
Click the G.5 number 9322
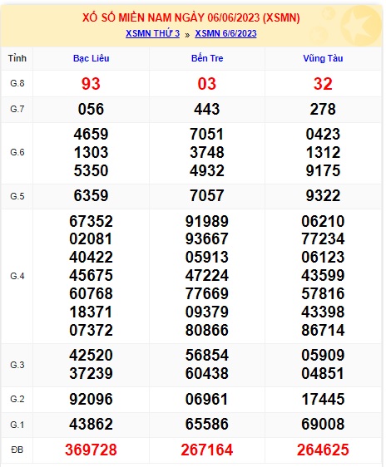(323, 196)
